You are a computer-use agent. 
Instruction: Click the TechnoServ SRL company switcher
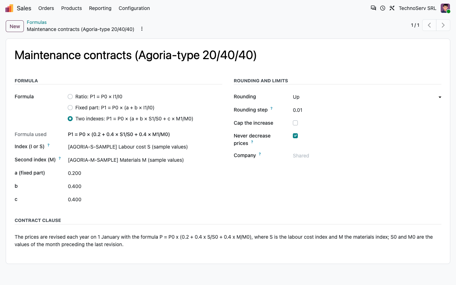point(418,8)
